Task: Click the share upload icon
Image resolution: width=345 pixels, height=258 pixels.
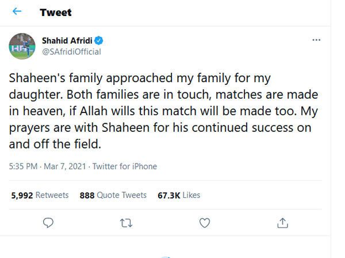Action: tap(282, 222)
